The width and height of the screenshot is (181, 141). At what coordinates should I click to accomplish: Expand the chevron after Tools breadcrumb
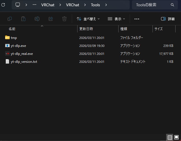click(x=106, y=5)
